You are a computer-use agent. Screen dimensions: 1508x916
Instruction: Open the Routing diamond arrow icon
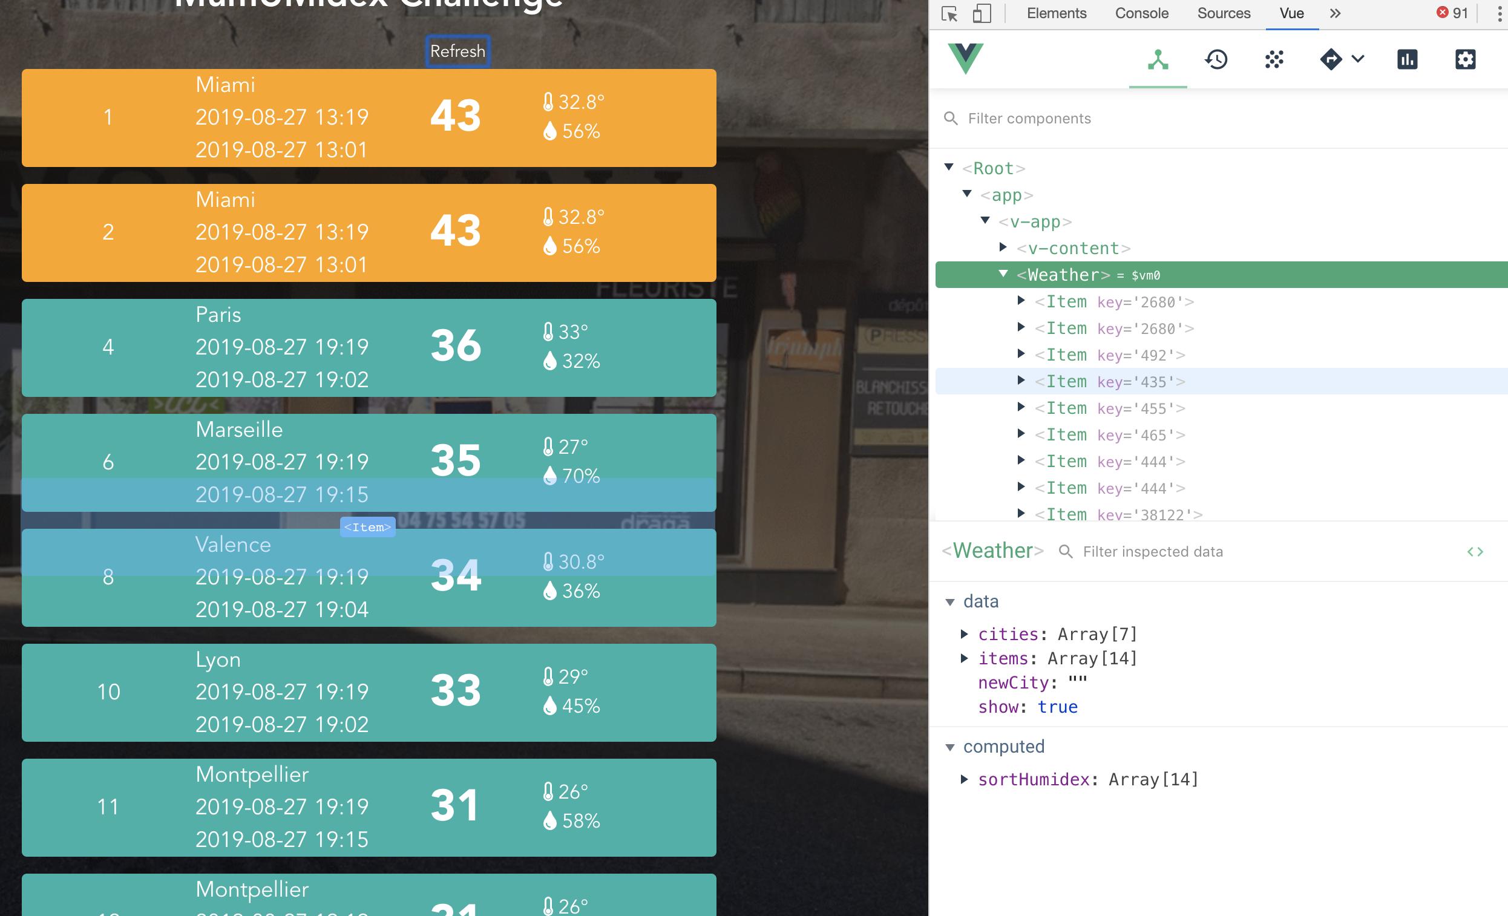pyautogui.click(x=1331, y=60)
